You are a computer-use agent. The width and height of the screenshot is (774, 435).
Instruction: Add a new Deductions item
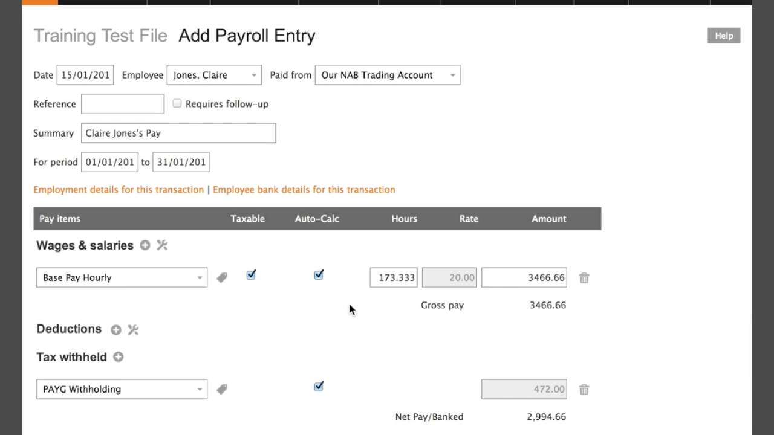point(116,329)
